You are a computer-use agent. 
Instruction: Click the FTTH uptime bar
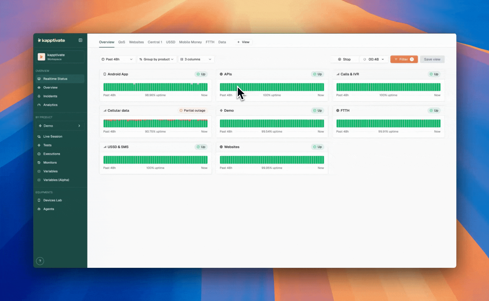[x=388, y=123]
